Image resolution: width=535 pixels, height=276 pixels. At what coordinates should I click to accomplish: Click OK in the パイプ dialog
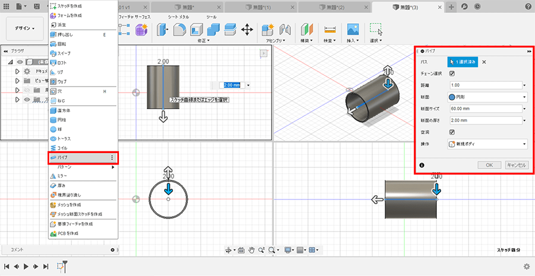coord(489,165)
